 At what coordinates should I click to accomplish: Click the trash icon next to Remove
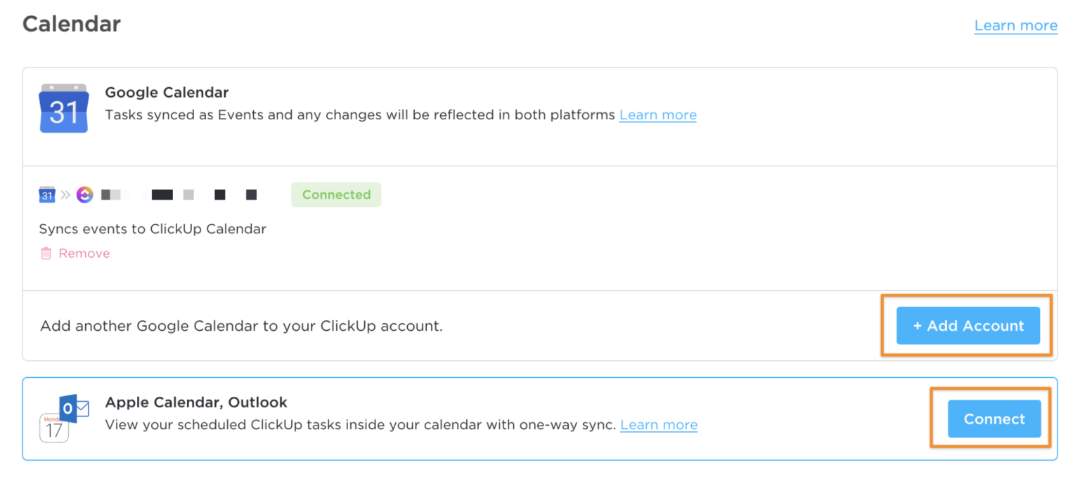(x=46, y=254)
